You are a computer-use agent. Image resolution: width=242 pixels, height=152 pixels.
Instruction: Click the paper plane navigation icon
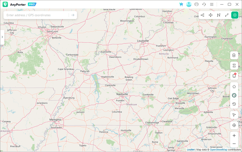[x=234, y=115]
